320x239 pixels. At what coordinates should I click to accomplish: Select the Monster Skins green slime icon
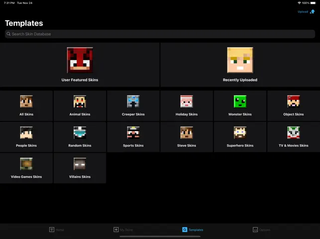(x=240, y=101)
